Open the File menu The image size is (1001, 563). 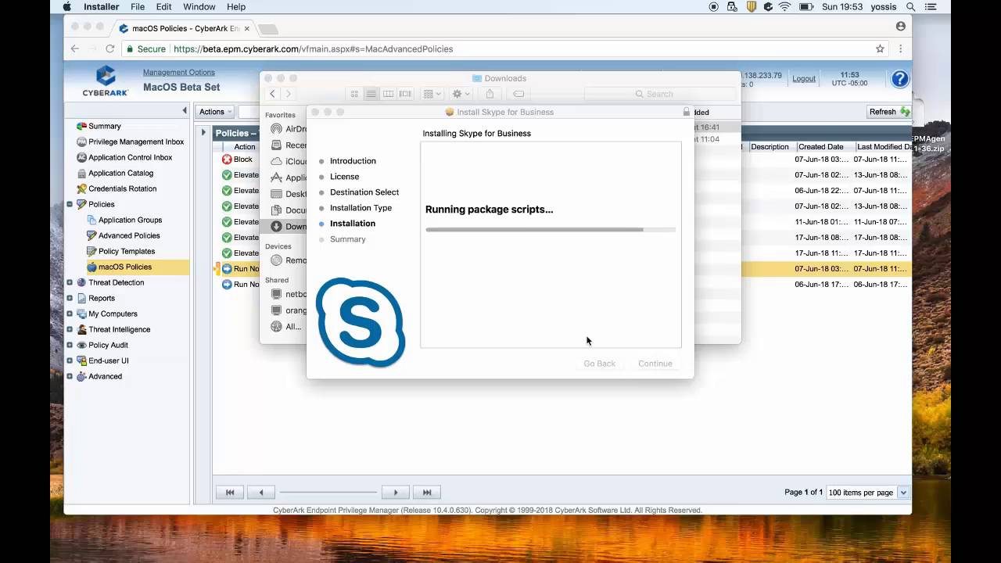(138, 6)
